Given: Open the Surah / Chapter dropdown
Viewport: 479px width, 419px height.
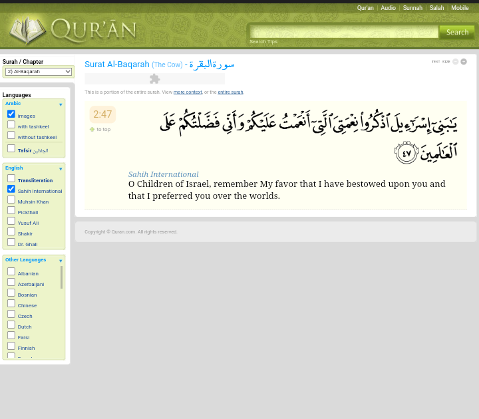Looking at the screenshot, I should coord(39,72).
